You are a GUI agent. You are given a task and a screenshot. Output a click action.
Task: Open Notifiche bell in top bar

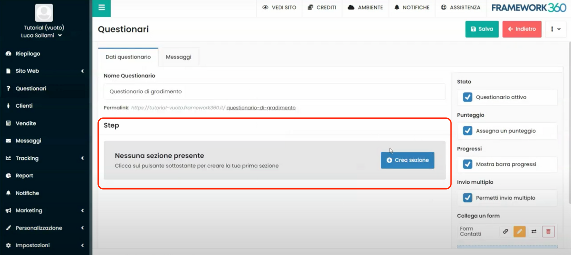(x=412, y=7)
